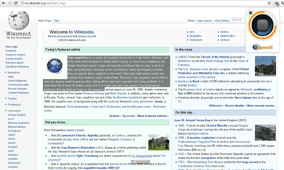284x170 pixels.
Task: Click More featured articles link
Action: pyautogui.click(x=153, y=116)
